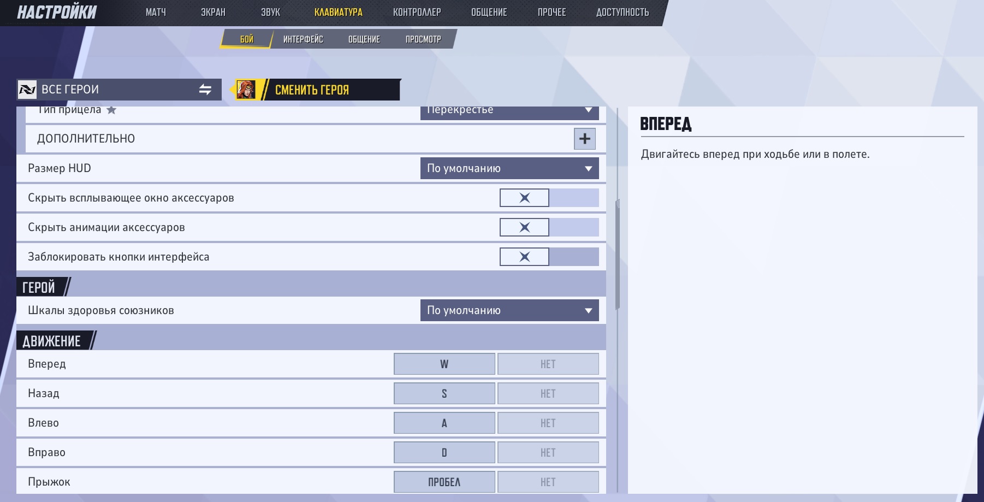This screenshot has width=984, height=502.
Task: Click the Вправо row label
Action: [x=46, y=452]
